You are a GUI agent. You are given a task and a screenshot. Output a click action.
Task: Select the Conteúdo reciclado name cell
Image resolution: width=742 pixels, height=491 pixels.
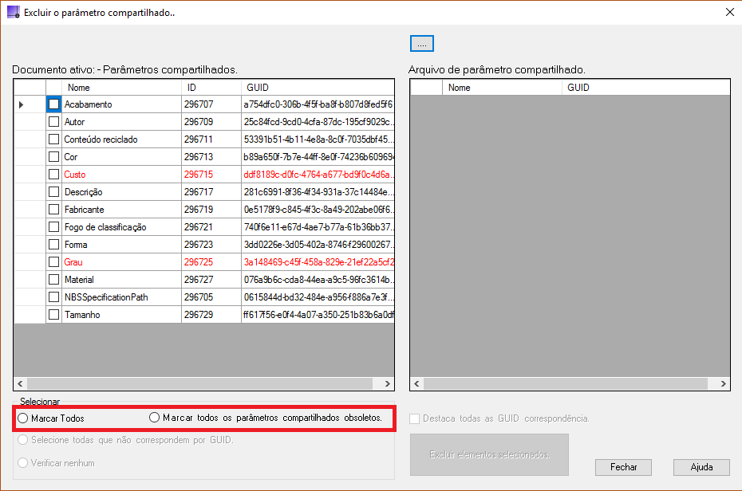(x=121, y=139)
